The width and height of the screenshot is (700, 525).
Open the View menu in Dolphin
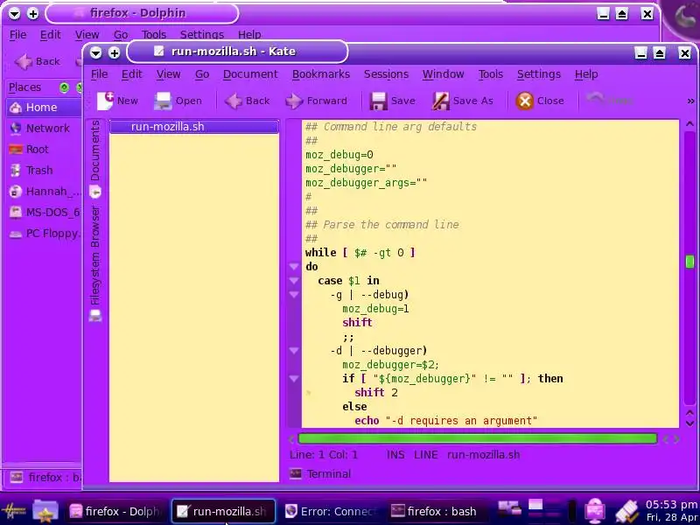[x=87, y=35]
